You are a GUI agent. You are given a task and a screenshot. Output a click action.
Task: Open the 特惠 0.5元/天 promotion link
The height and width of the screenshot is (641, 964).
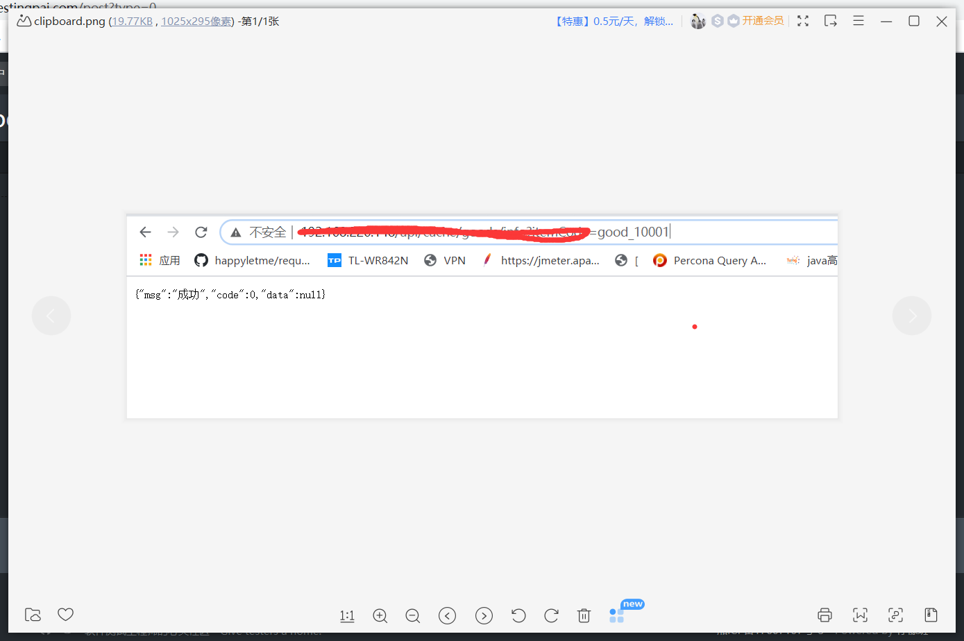tap(614, 22)
